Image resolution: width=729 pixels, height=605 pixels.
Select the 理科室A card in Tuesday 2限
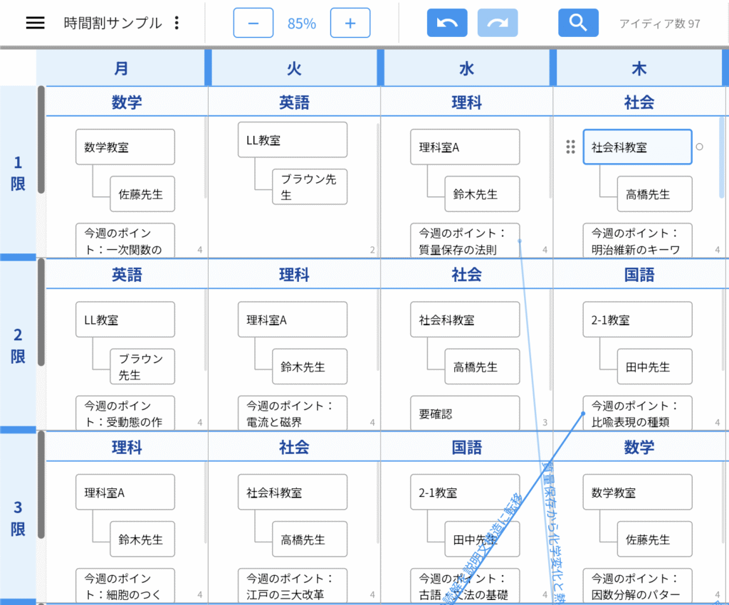pos(293,320)
